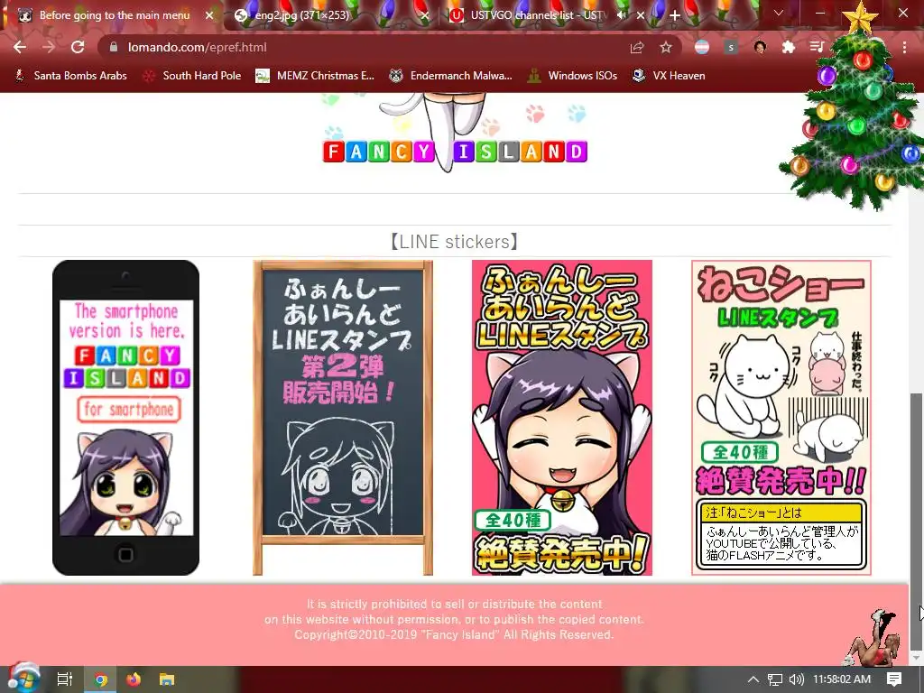
Task: Click the clock showing 11:58:02 AM
Action: click(842, 679)
